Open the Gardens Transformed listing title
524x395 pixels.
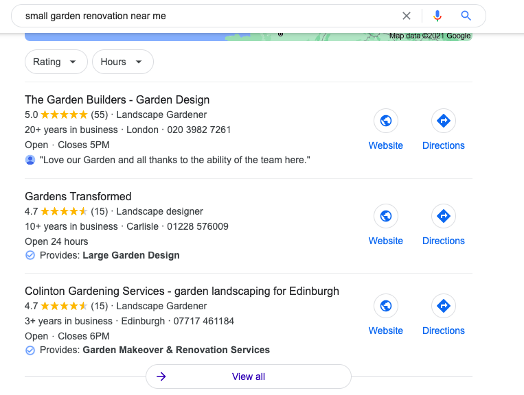point(78,197)
